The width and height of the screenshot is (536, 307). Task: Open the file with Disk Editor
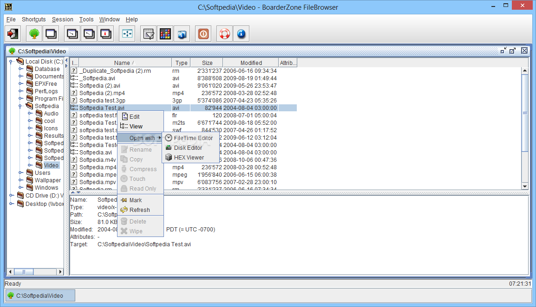coord(190,148)
